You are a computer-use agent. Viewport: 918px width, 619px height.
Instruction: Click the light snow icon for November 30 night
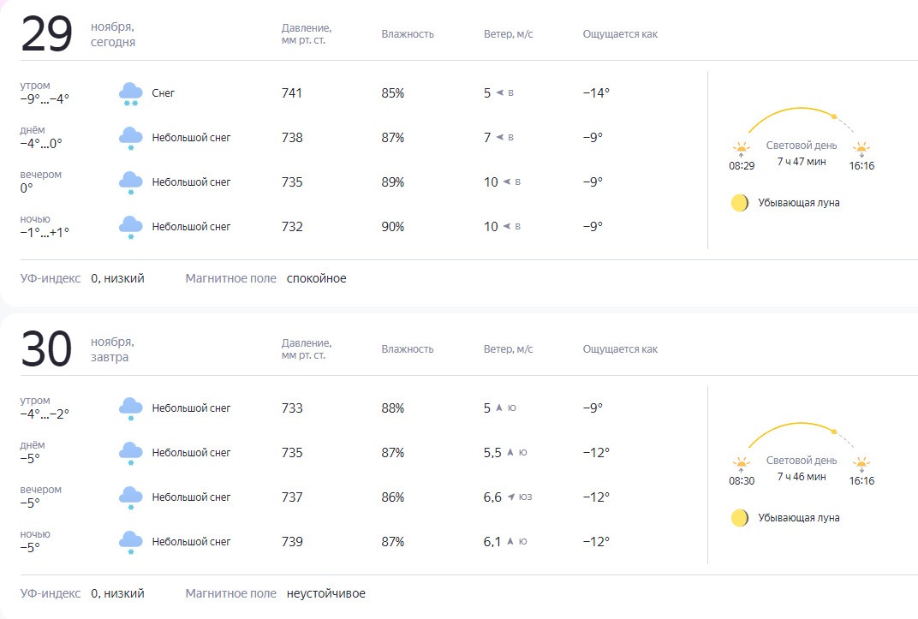coord(130,542)
